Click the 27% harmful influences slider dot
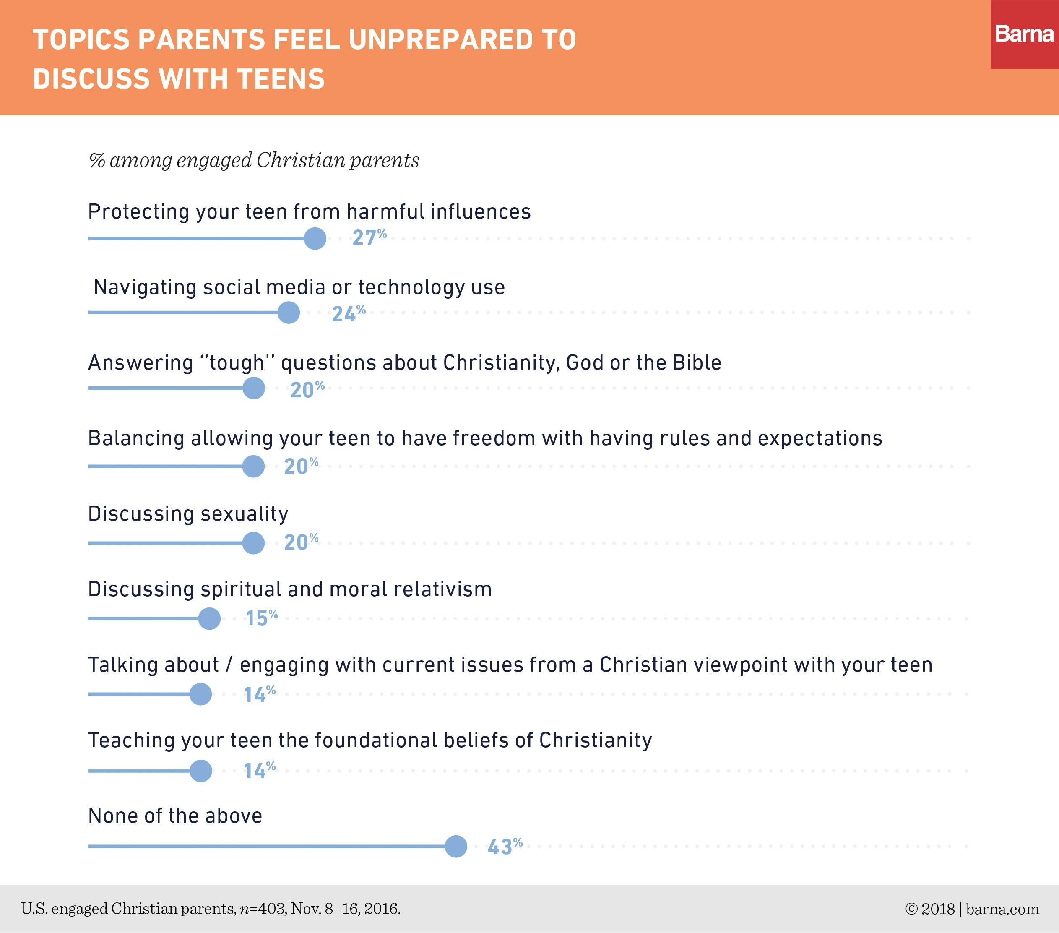Viewport: 1059px width, 933px height. pyautogui.click(x=315, y=238)
